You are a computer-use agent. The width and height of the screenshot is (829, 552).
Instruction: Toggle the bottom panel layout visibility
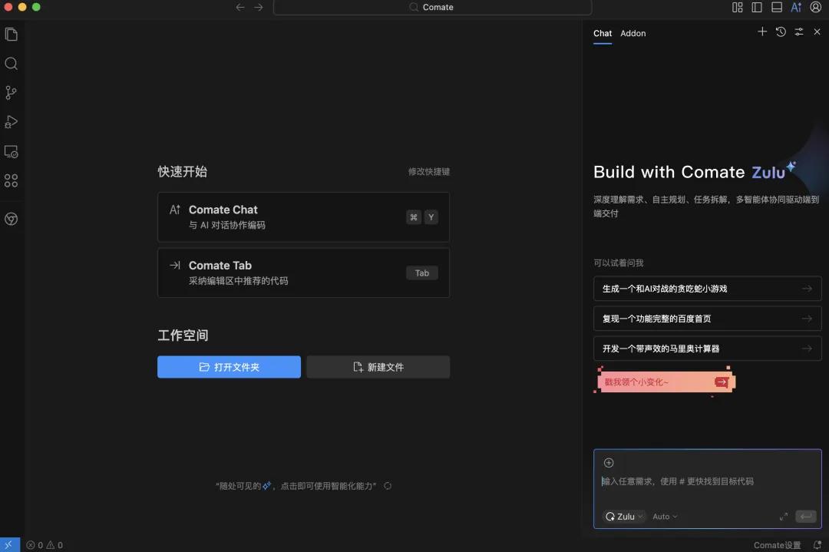click(776, 7)
